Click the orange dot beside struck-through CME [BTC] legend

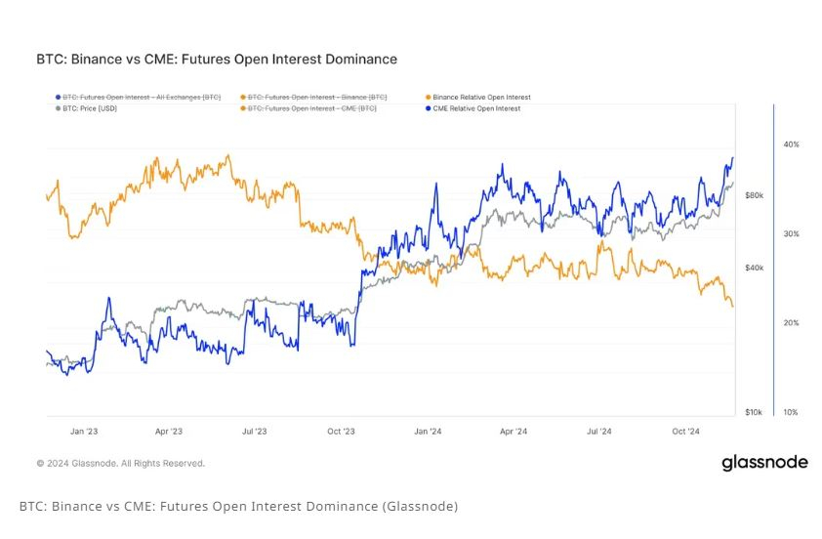(x=243, y=108)
